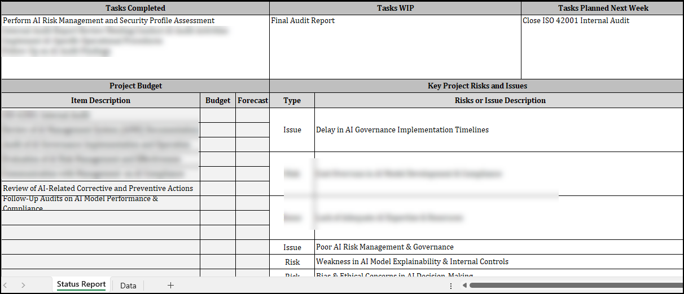Select Delay in AI Governance Implementation Timelines cell
684x294 pixels.
coord(499,130)
